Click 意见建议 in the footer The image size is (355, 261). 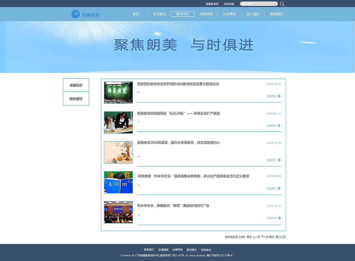191,250
